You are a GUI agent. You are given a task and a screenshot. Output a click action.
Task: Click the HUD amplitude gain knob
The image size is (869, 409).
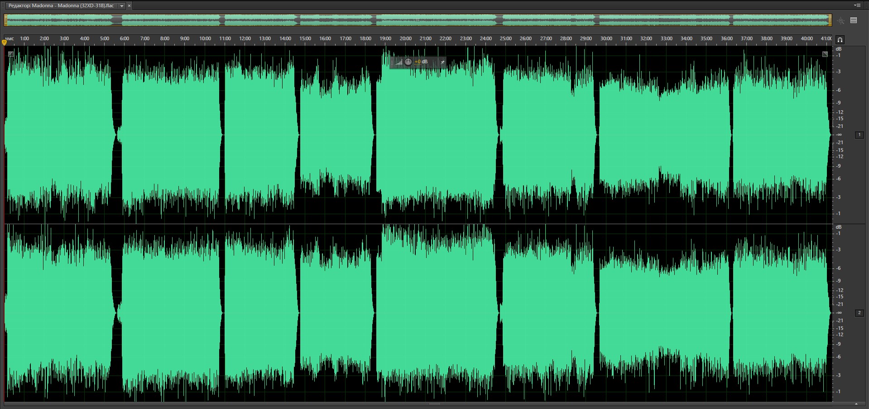coord(408,62)
